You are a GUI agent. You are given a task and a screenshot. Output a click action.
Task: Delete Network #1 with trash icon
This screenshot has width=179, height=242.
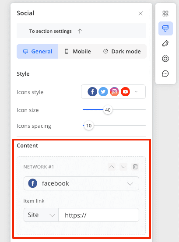[x=135, y=167]
